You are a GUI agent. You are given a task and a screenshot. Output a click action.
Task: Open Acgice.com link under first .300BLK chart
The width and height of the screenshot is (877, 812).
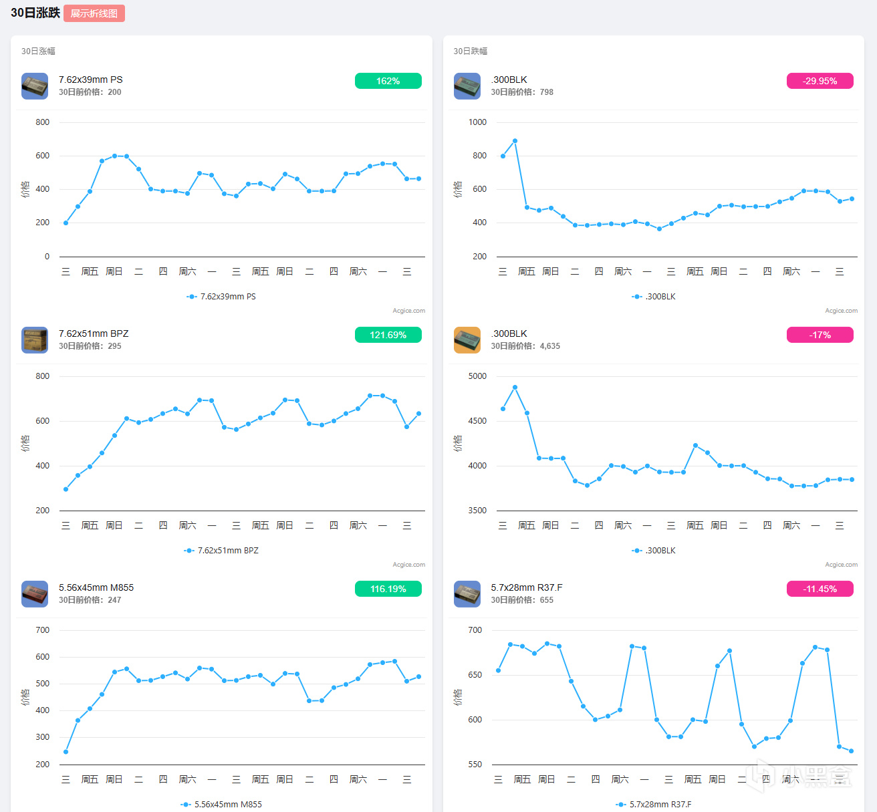pyautogui.click(x=841, y=311)
